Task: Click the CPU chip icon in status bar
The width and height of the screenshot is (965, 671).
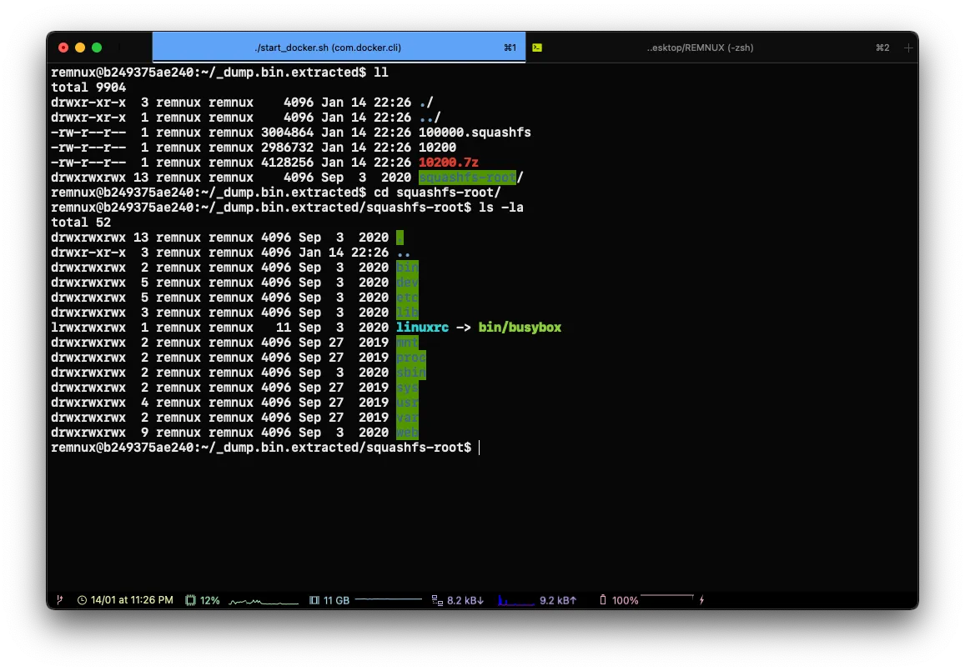Action: pyautogui.click(x=190, y=600)
